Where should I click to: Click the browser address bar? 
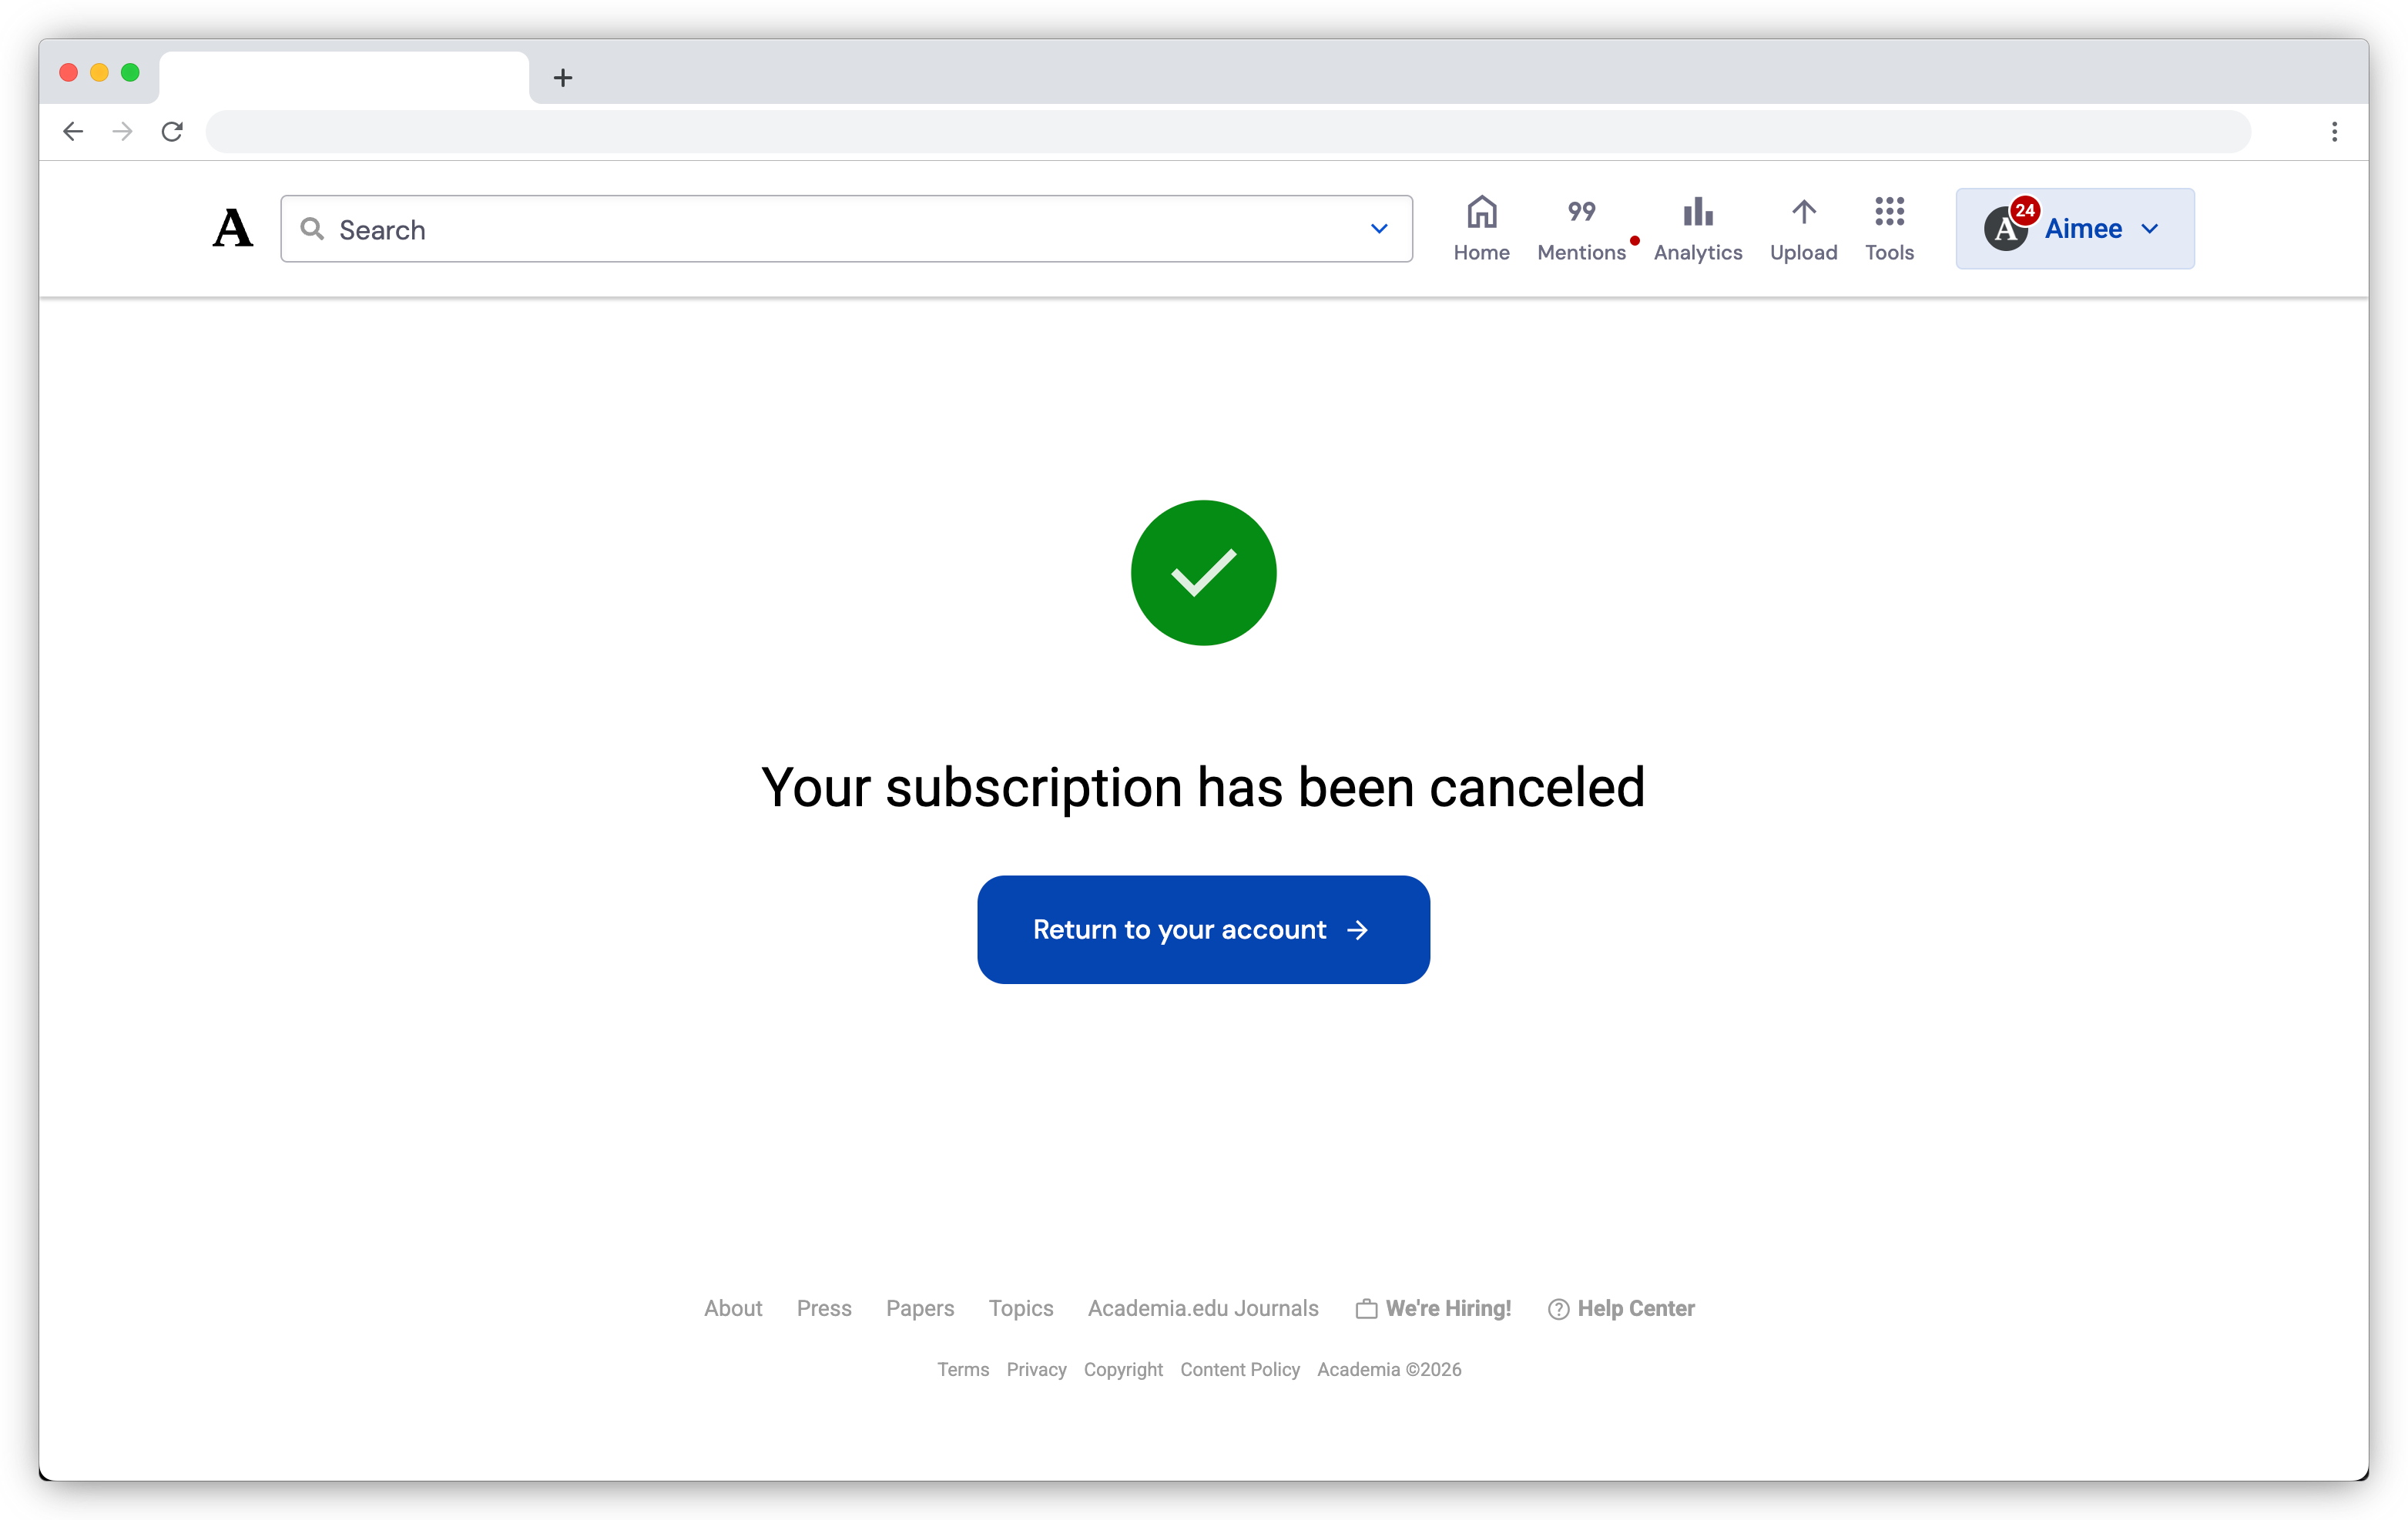[x=1228, y=132]
